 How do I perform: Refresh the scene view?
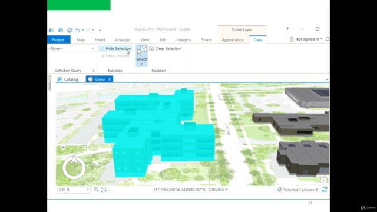point(325,190)
